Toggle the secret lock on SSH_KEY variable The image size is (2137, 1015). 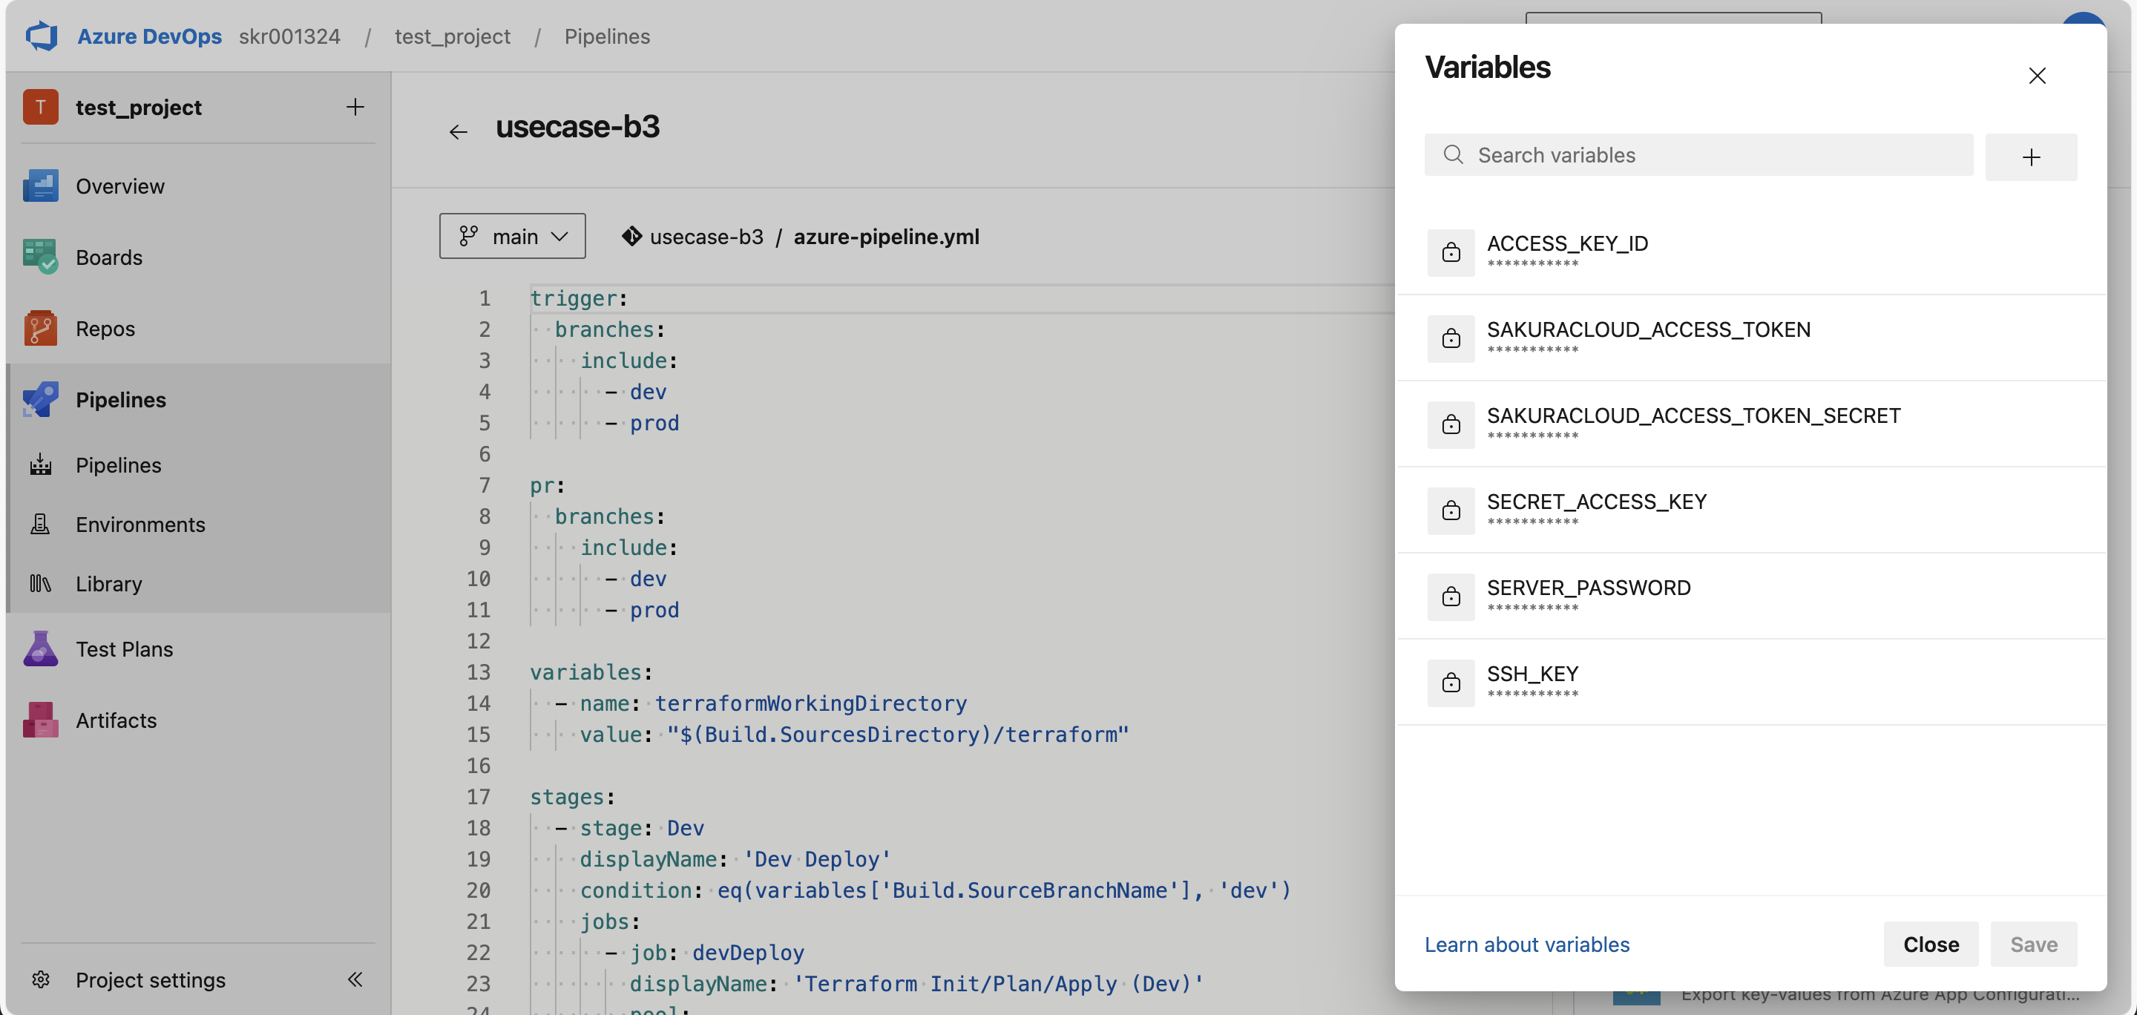1451,683
